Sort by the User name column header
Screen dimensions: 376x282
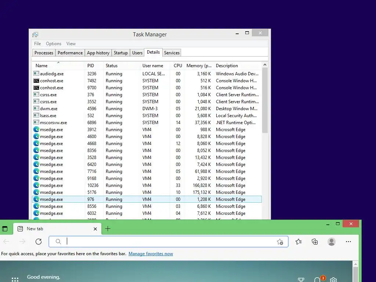point(155,66)
